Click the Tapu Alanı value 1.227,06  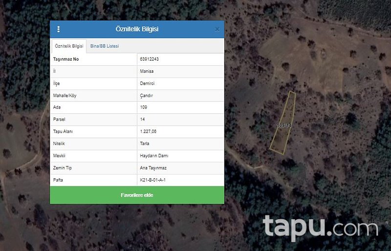[x=148, y=131]
